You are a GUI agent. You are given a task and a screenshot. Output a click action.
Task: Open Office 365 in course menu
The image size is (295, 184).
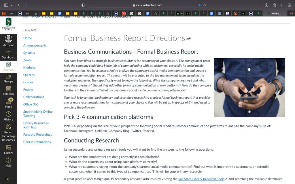31,104
